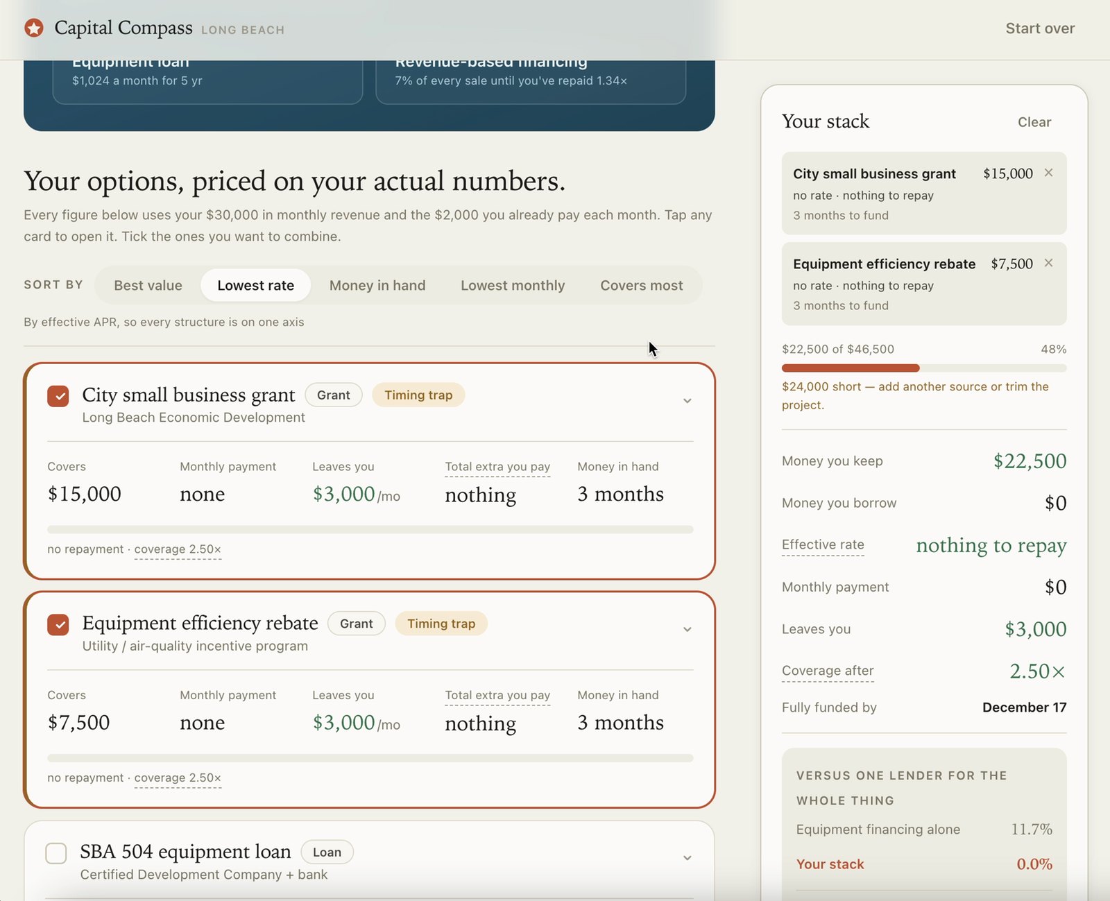Expand the Equipment efficiency rebate card chevron

point(687,630)
